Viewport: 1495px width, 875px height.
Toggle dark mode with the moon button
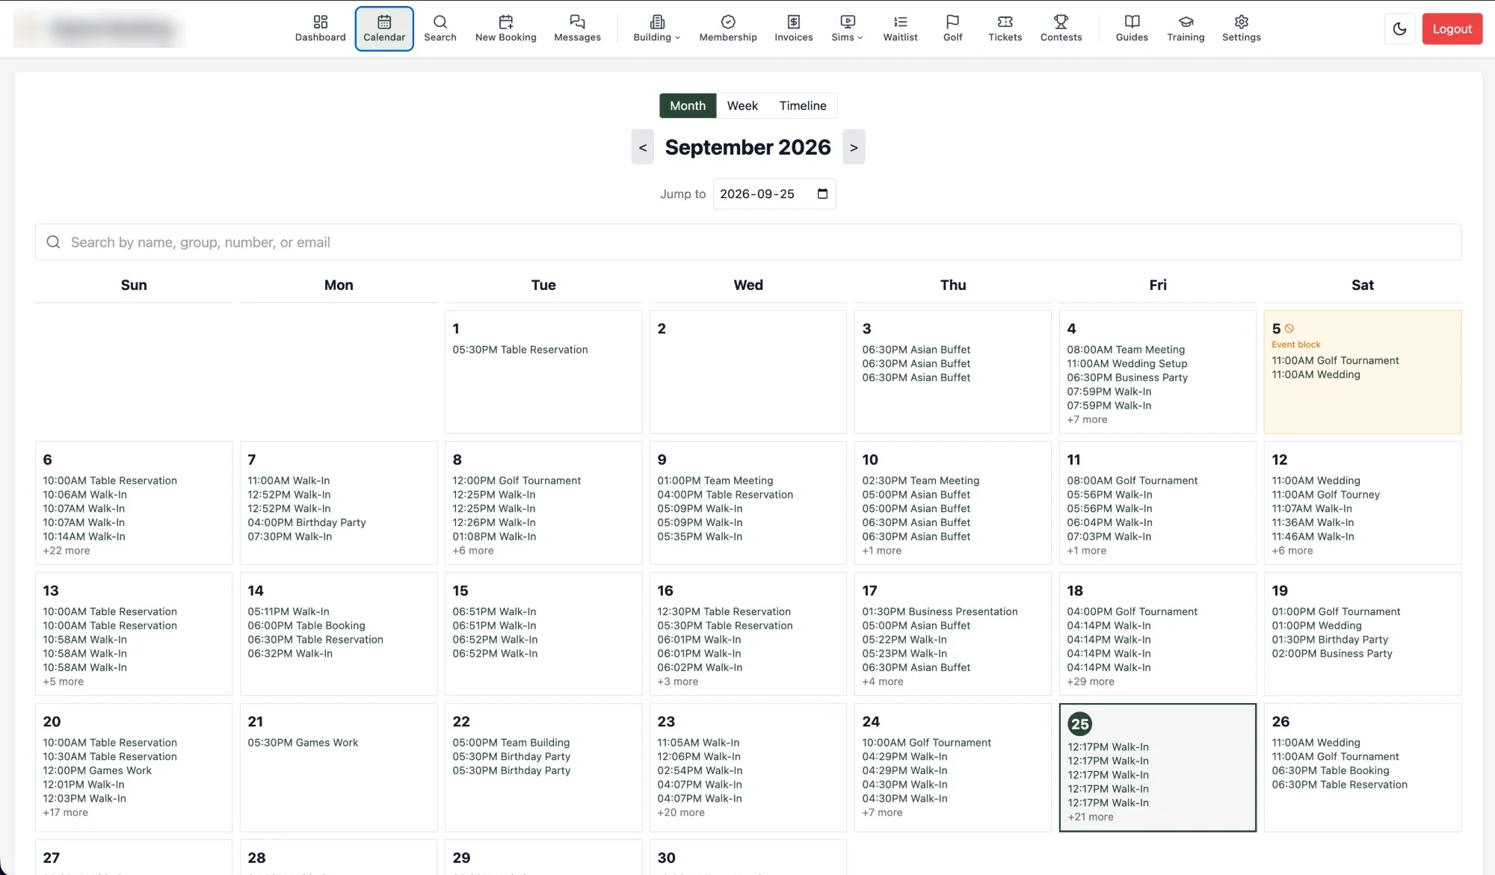click(x=1399, y=29)
